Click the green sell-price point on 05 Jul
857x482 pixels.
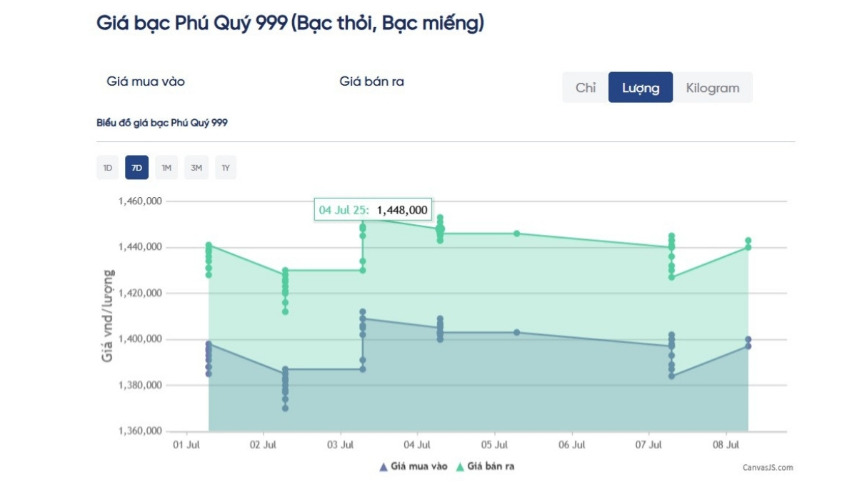(x=516, y=234)
